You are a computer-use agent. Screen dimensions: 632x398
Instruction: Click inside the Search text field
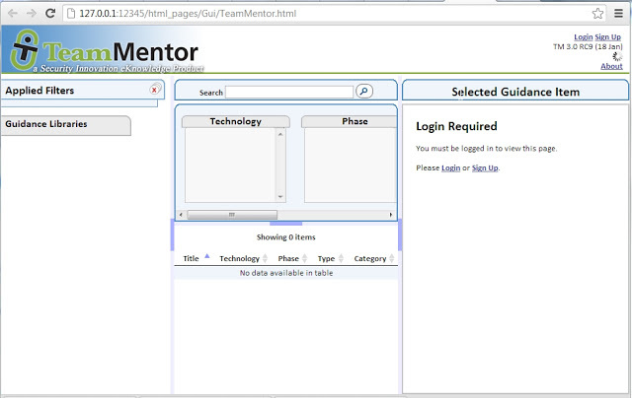[x=288, y=92]
